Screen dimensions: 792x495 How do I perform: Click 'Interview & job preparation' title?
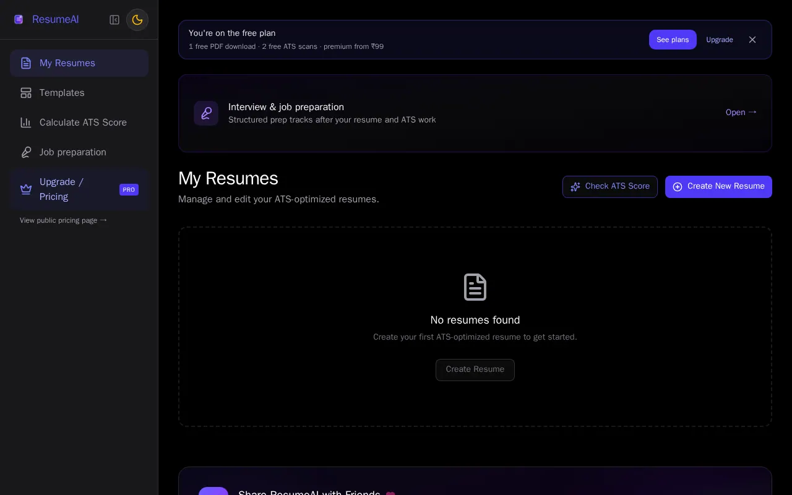[x=286, y=107]
